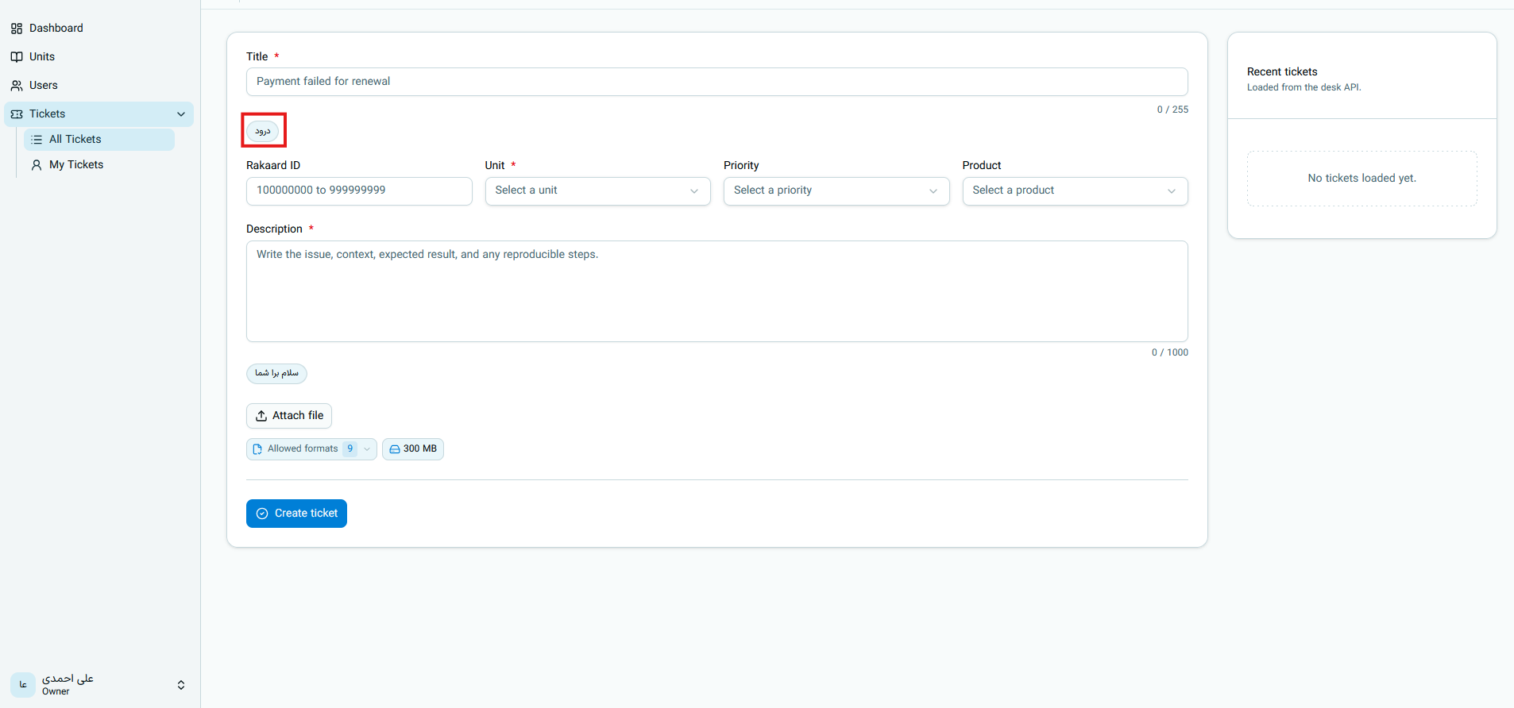Click the Recent tickets heading
The image size is (1514, 708).
coord(1282,72)
